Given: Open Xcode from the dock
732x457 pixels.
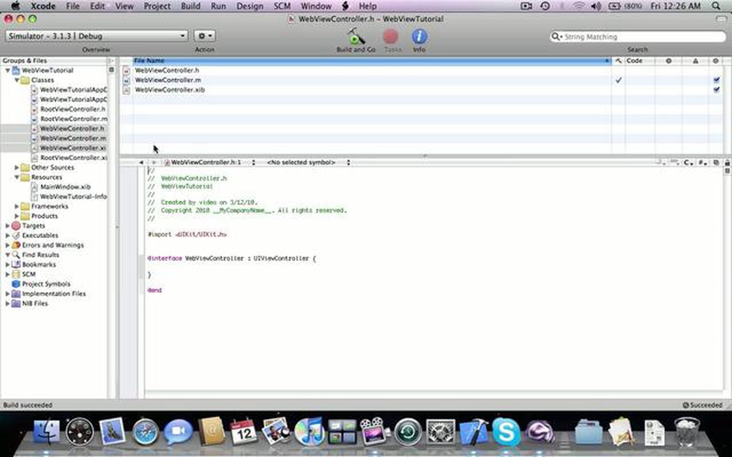Looking at the screenshot, I should coord(474,431).
